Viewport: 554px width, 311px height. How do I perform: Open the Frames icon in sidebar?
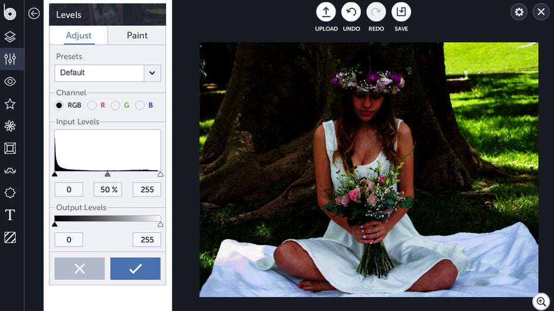coord(10,148)
